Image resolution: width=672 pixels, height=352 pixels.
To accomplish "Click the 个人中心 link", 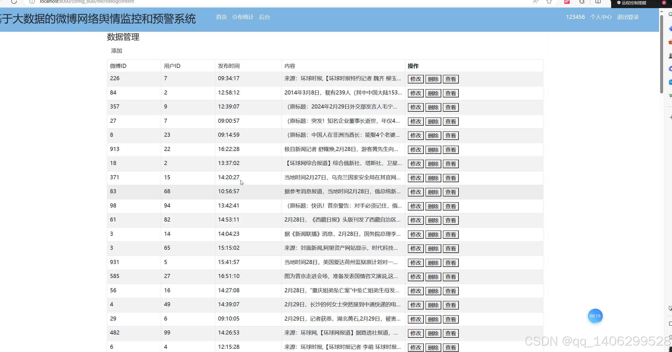I will (x=601, y=17).
